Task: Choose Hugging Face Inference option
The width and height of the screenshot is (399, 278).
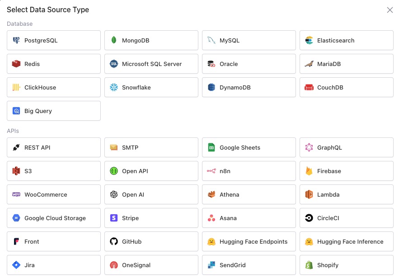Action: coord(346,242)
